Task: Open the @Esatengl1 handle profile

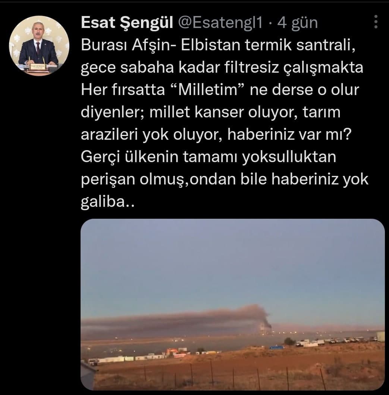Action: 220,23
